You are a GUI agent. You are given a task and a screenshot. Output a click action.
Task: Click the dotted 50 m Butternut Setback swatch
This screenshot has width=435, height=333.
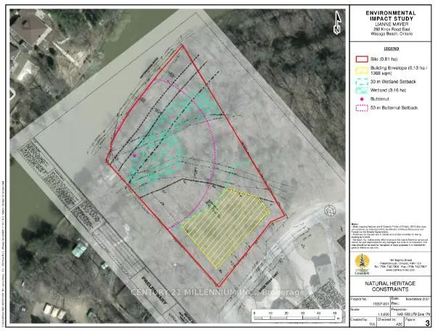362,108
